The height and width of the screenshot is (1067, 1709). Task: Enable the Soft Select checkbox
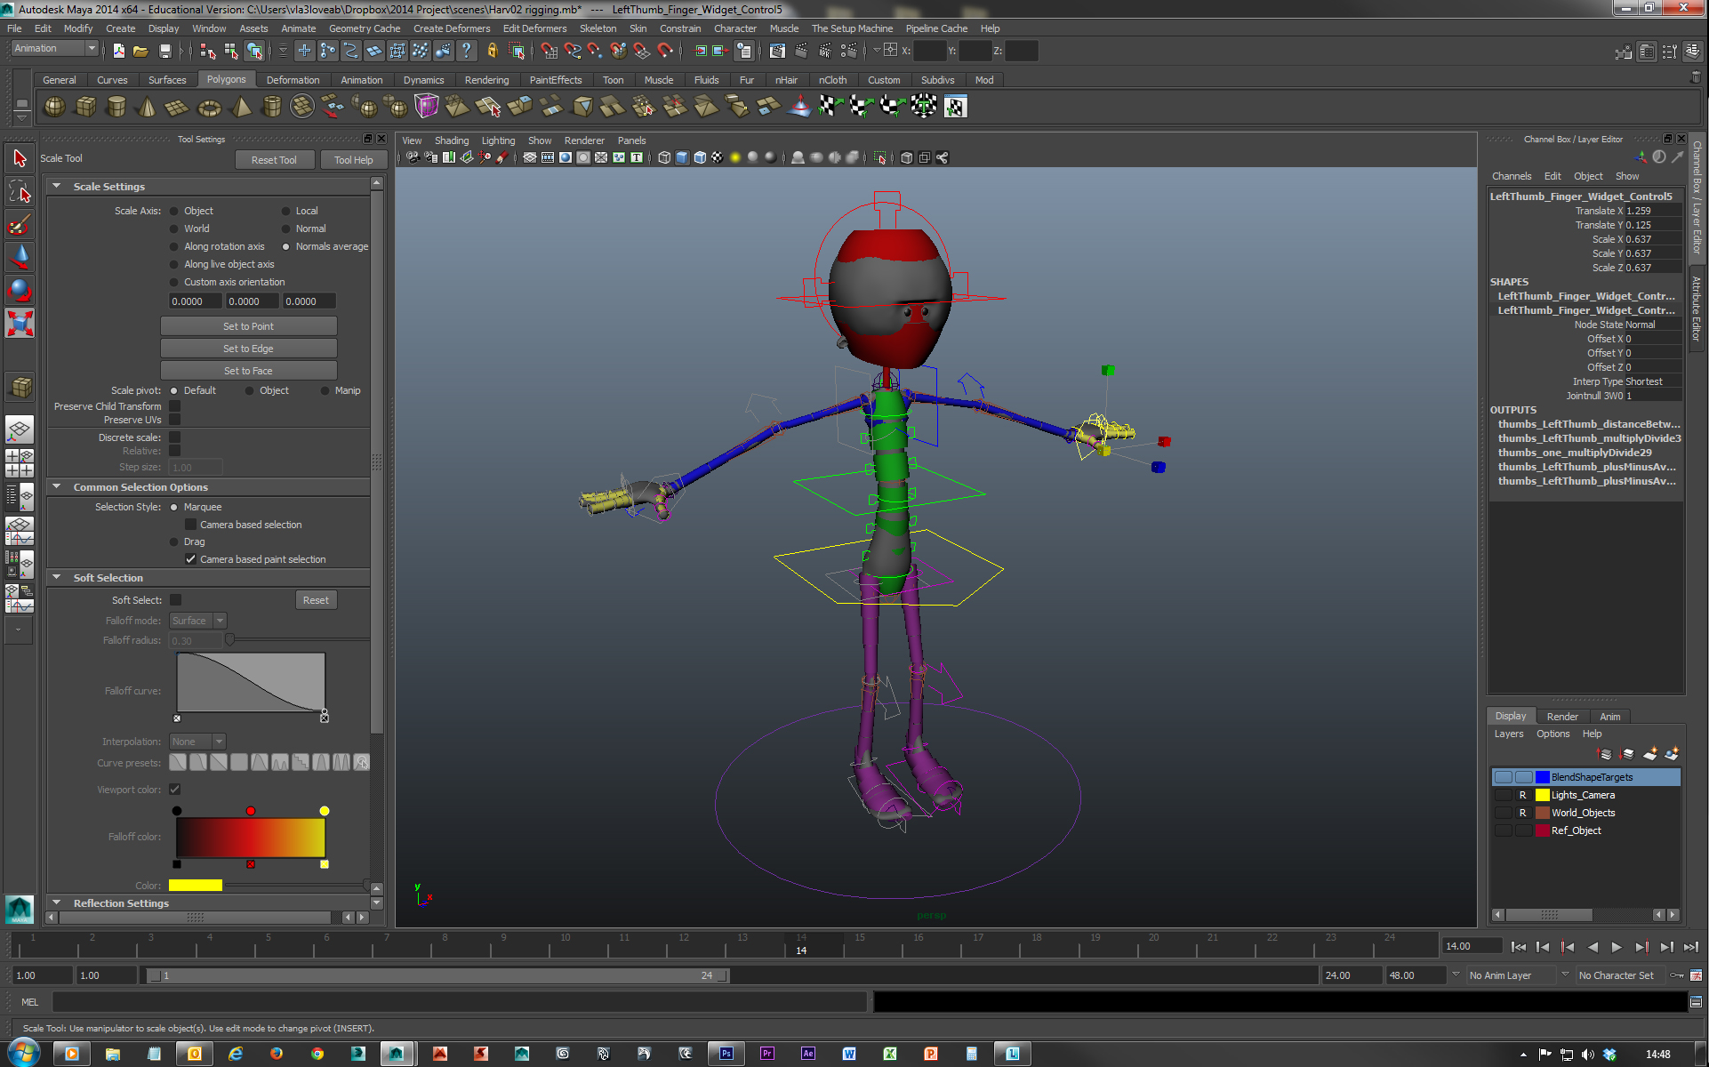[175, 600]
